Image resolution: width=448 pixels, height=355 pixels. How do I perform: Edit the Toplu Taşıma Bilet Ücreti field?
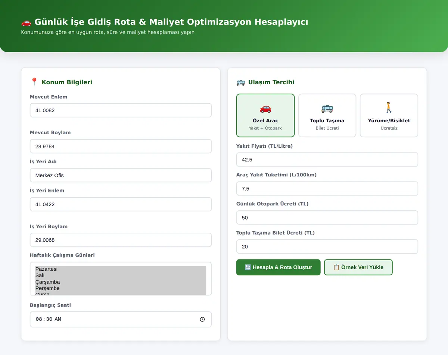[x=327, y=246]
